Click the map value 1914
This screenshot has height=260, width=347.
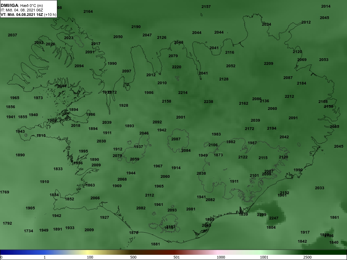176,168
